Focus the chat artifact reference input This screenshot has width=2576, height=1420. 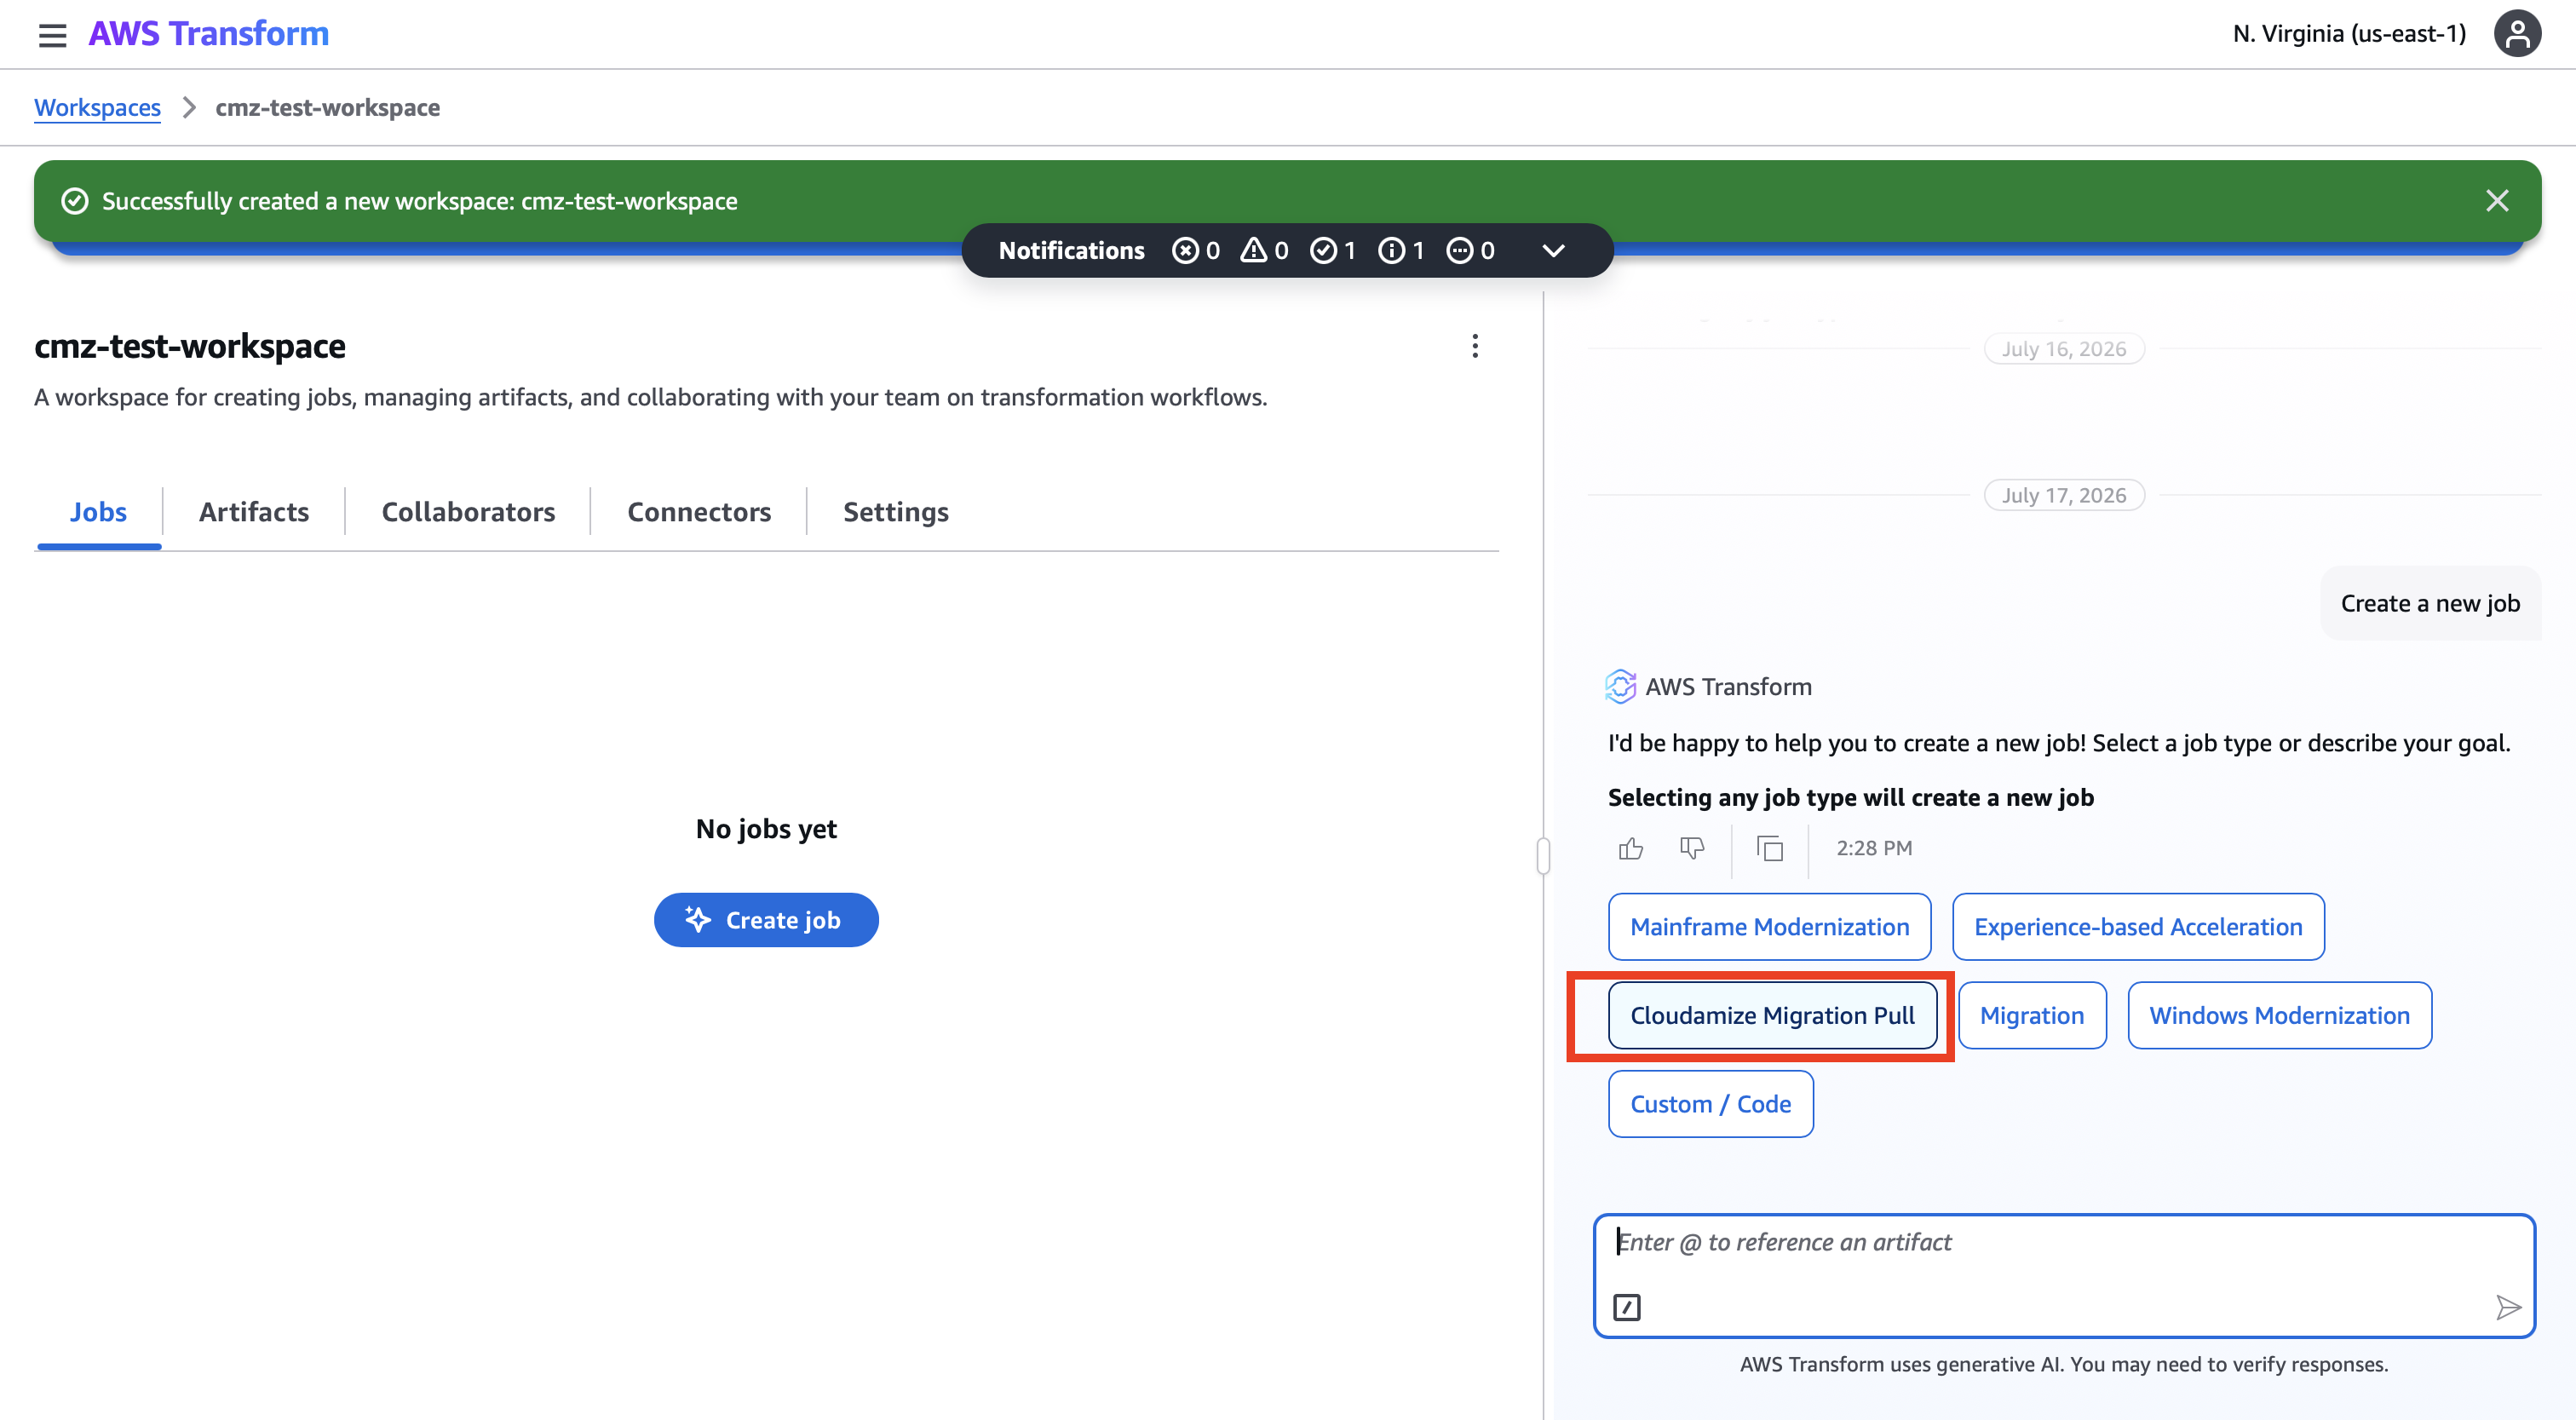[2064, 1276]
